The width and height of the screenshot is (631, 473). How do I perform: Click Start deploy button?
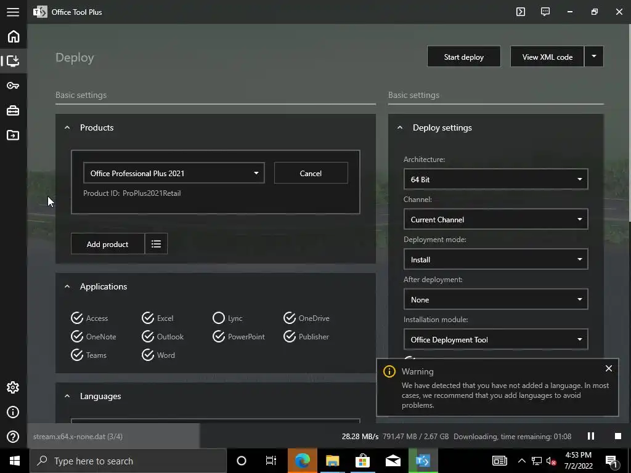463,56
